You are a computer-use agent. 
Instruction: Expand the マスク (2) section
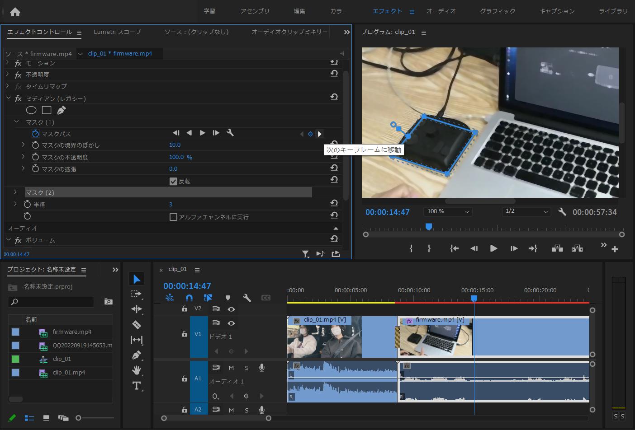[x=15, y=192]
